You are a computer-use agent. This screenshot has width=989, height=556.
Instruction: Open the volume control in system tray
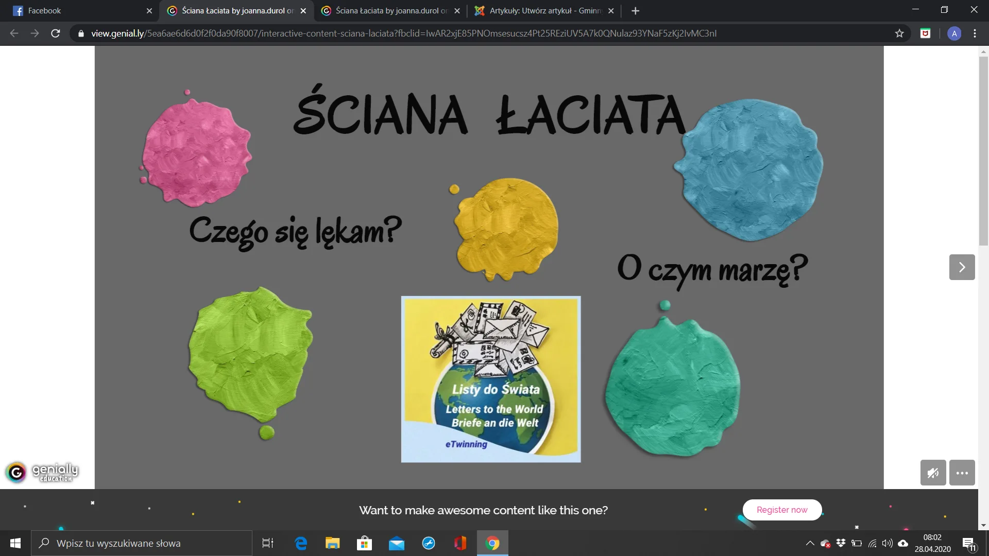tap(887, 543)
